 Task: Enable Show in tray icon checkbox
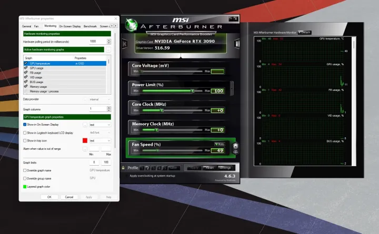(x=25, y=140)
